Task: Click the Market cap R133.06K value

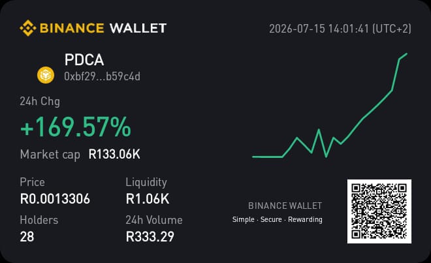Action: (x=114, y=154)
